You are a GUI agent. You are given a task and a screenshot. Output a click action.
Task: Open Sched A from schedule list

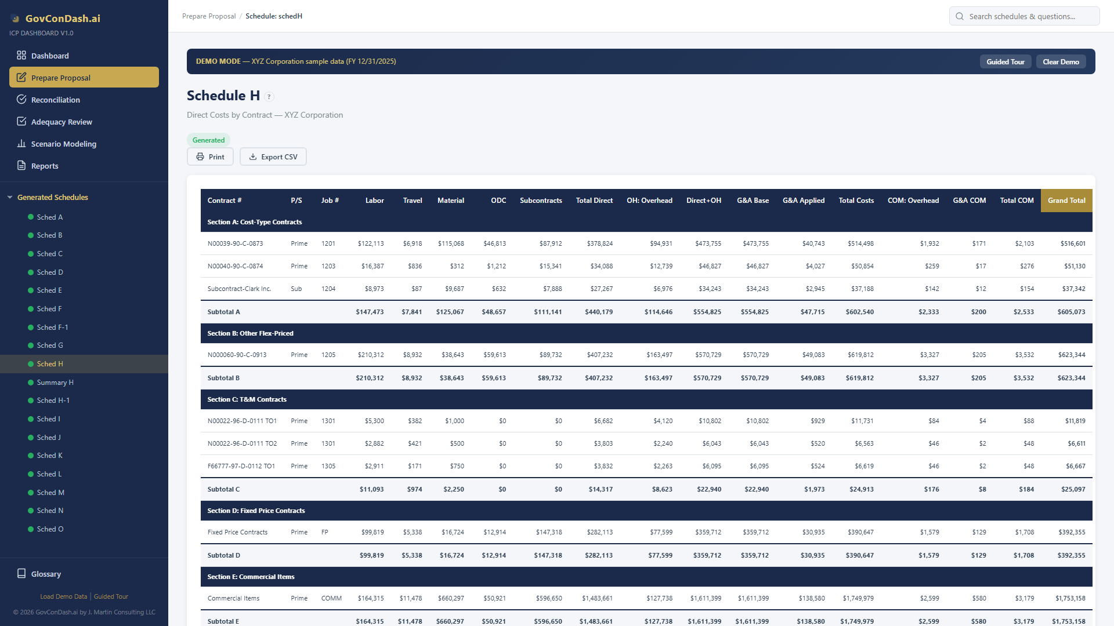click(x=49, y=217)
